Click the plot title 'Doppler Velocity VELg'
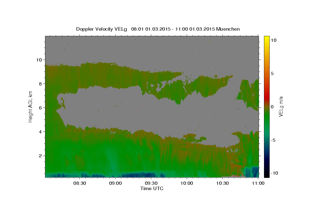This screenshot has width=320, height=213. click(101, 29)
